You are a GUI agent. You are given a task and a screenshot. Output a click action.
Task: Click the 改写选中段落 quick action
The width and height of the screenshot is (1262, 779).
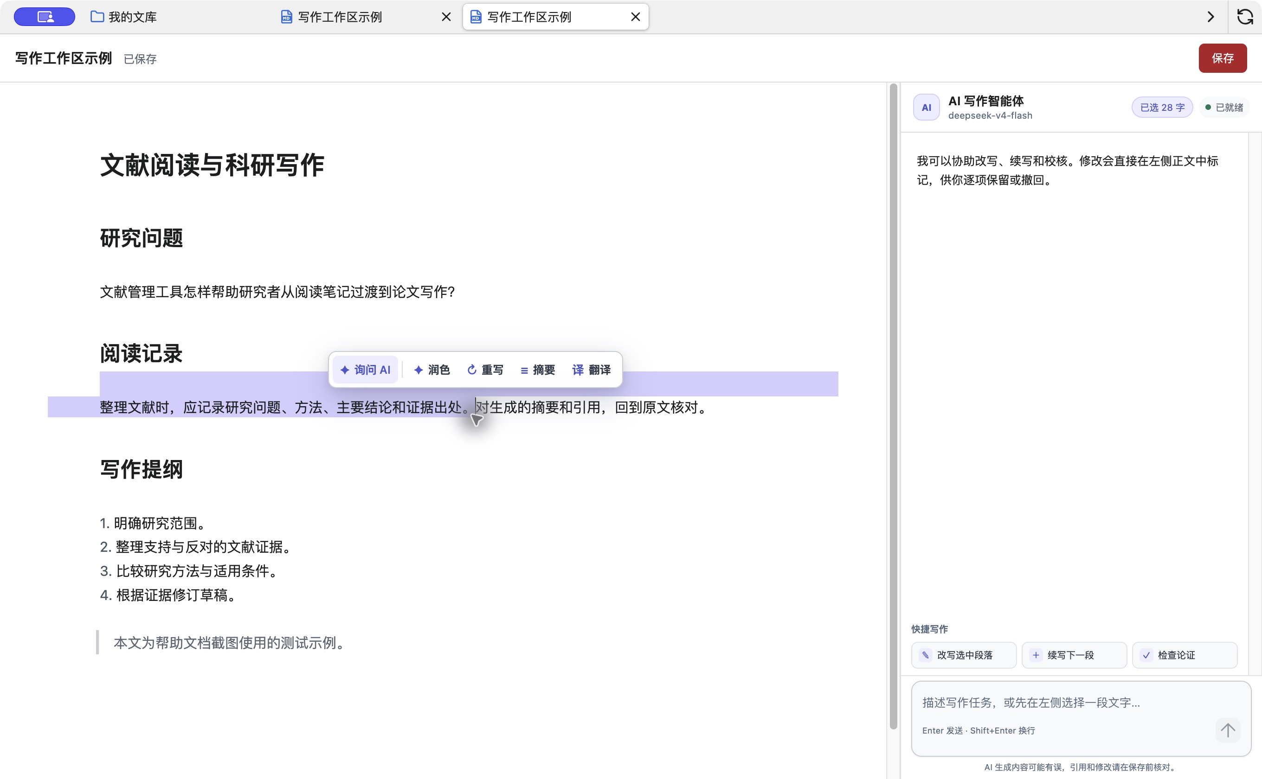point(964,655)
